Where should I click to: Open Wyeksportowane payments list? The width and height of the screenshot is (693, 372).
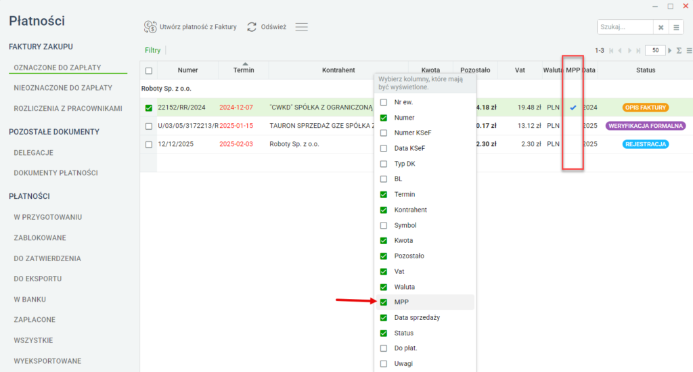[47, 361]
